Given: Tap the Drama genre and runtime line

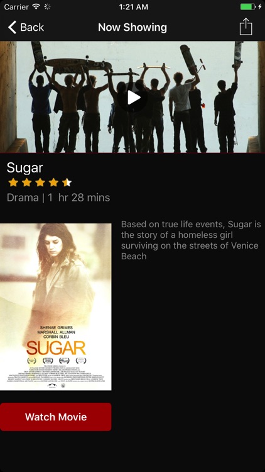Looking at the screenshot, I should 58,198.
